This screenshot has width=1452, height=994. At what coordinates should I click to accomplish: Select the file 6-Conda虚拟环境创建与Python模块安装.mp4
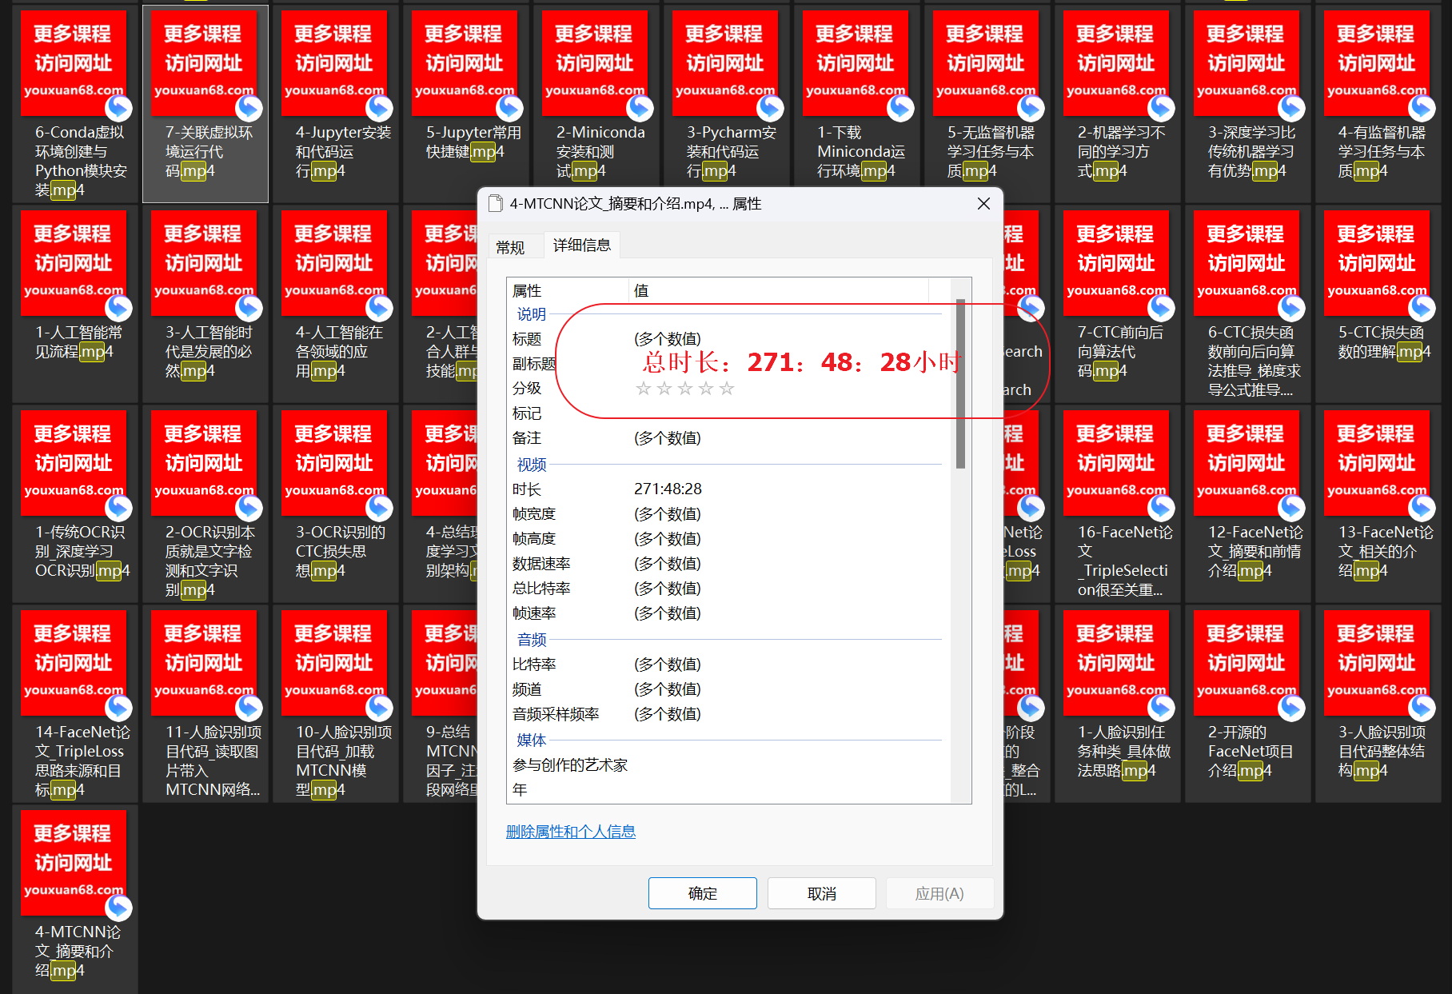pyautogui.click(x=74, y=104)
